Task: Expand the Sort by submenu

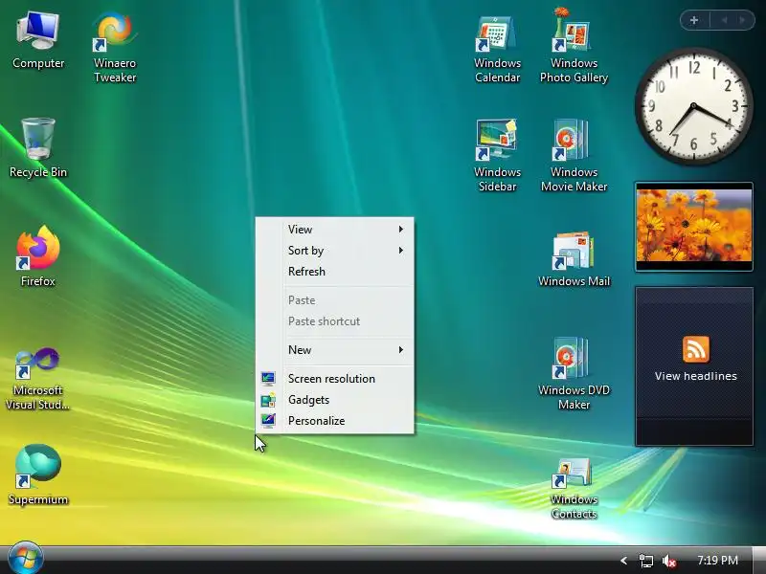Action: (334, 251)
